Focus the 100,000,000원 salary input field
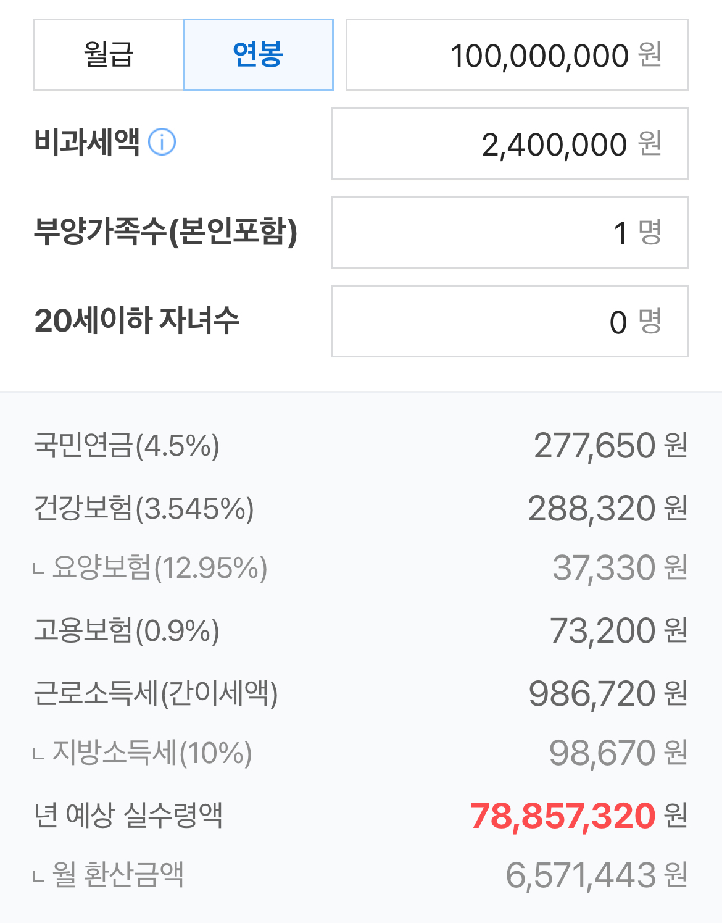Screen dimensions: 722x923 point(517,55)
